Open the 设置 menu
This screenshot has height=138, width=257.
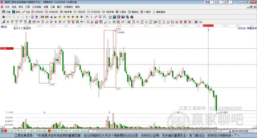(x=46, y=7)
